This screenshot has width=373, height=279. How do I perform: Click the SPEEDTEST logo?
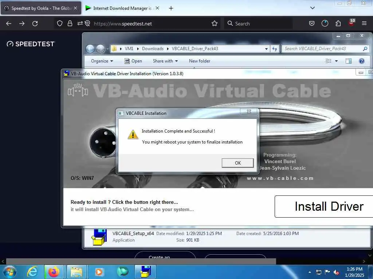click(x=31, y=44)
